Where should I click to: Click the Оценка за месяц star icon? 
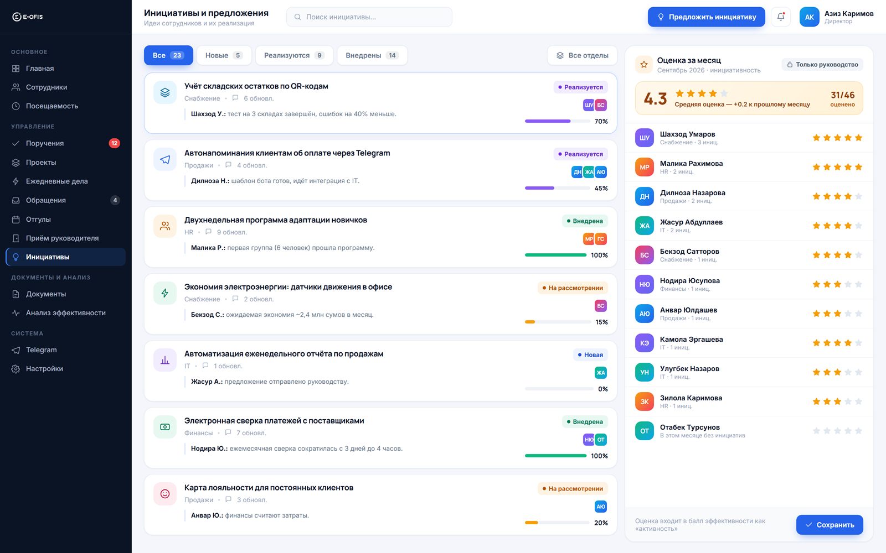point(644,65)
